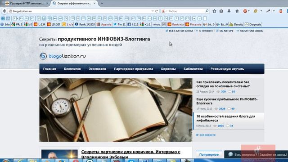Click the Facebook l: 112 indicator
This screenshot has width=288, height=162.
point(133,24)
